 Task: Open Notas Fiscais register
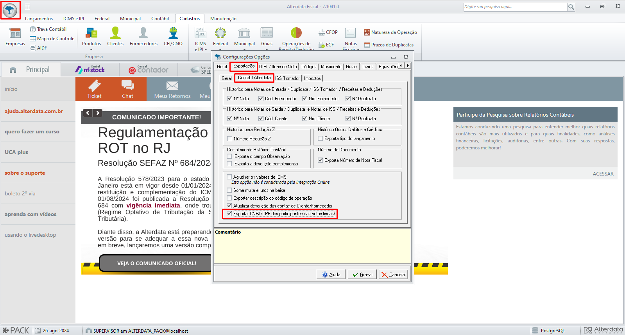tap(351, 39)
